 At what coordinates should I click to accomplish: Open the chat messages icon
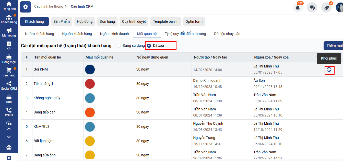tap(312, 7)
